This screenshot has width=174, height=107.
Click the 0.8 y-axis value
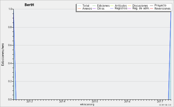[10, 27]
